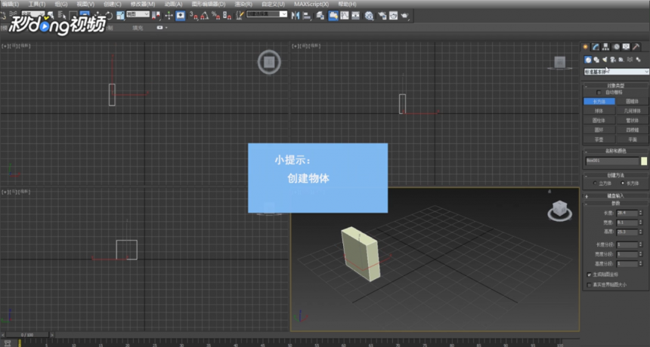Open the MAXScript(X) menu
Screen dimensions: 650x347
pos(311,4)
